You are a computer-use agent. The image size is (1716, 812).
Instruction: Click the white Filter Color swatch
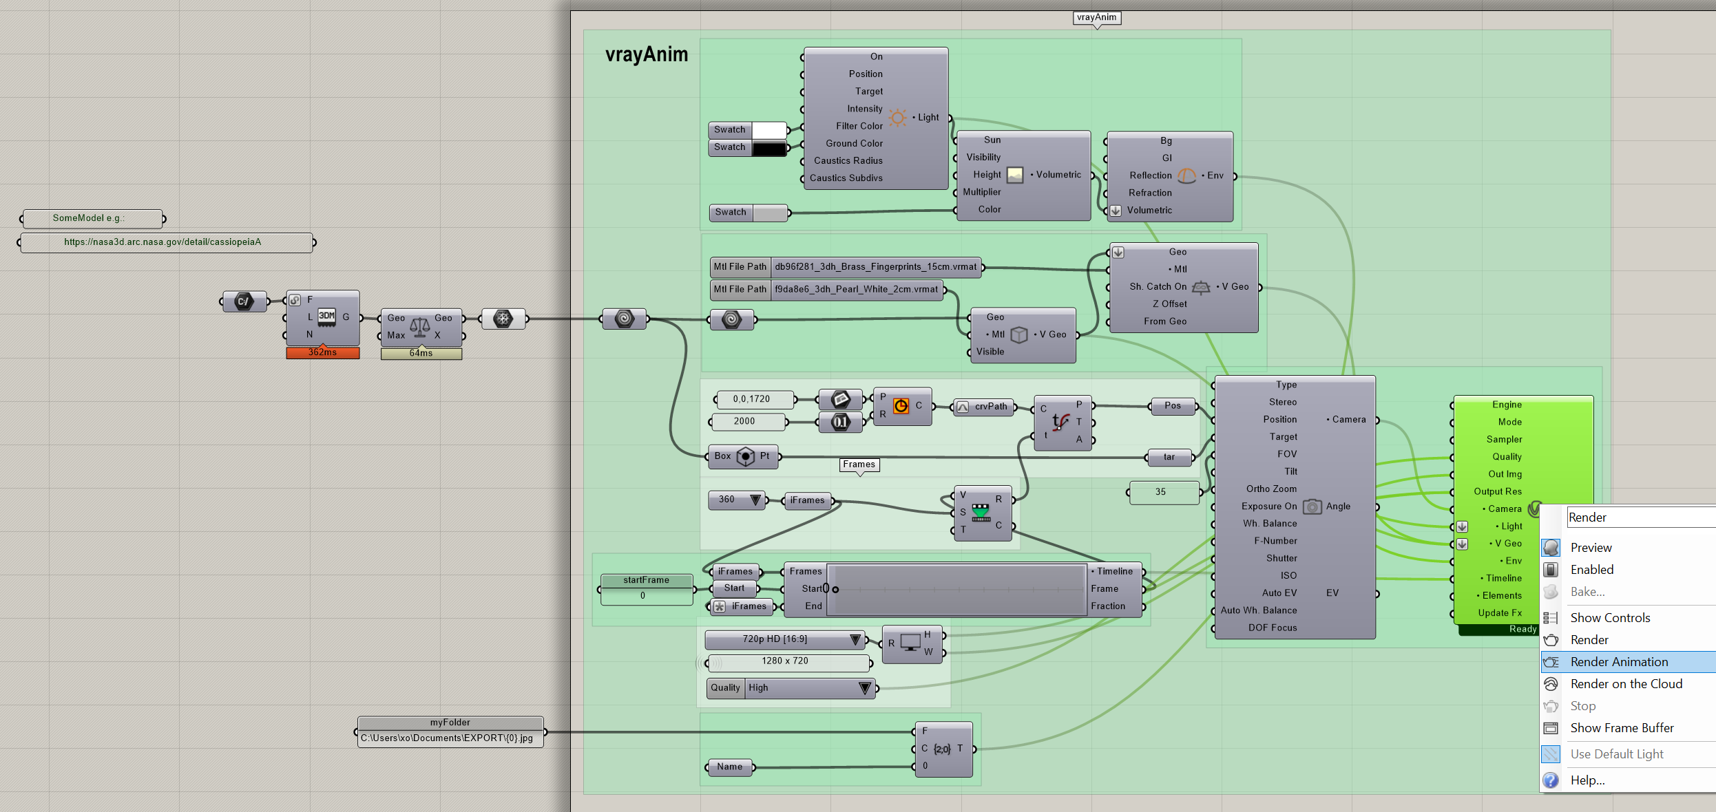[x=769, y=130]
